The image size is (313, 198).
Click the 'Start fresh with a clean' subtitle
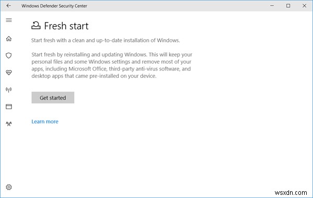coord(105,40)
